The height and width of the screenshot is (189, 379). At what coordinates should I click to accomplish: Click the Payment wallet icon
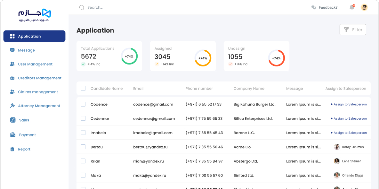tap(13, 135)
